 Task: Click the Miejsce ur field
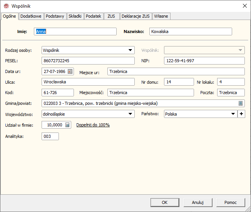pos(176,71)
